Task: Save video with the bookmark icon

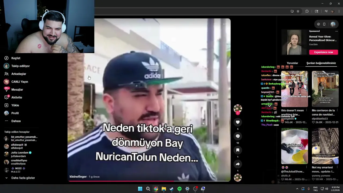Action: click(x=238, y=150)
